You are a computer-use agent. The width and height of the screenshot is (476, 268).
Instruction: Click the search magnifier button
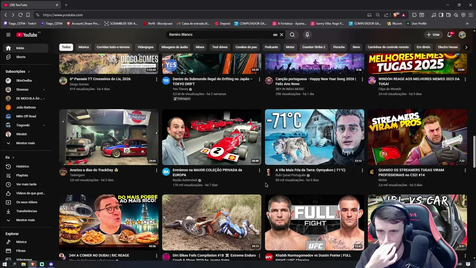292,35
